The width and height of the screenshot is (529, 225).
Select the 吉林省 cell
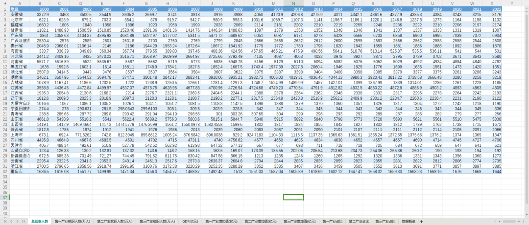[x=19, y=83]
